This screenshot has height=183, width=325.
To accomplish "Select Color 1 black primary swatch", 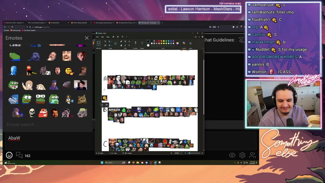I will pyautogui.click(x=148, y=41).
